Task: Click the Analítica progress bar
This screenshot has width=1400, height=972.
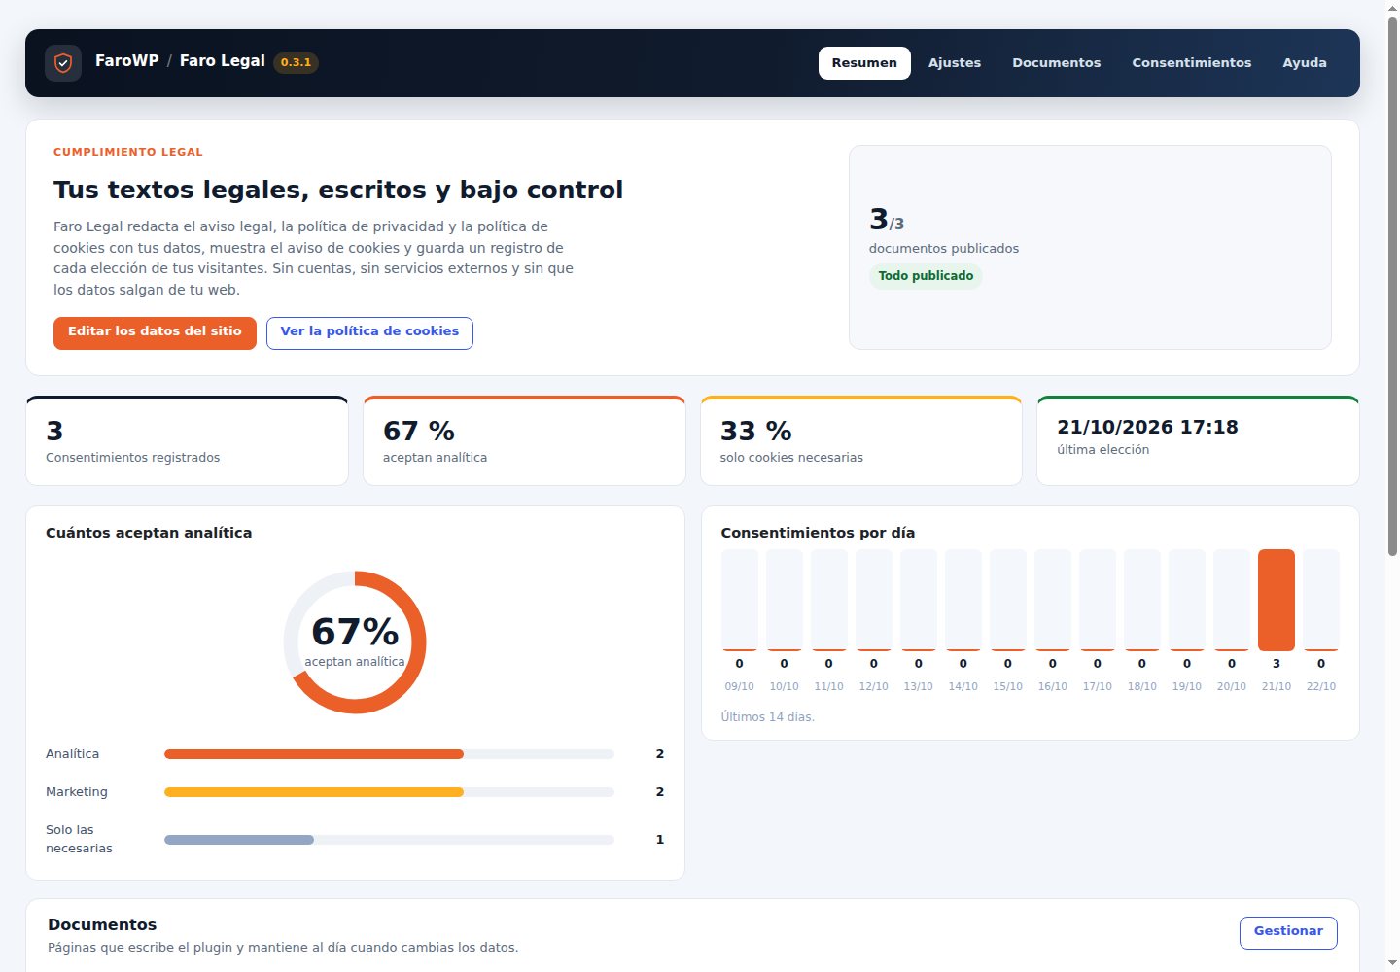Action: pyautogui.click(x=389, y=754)
